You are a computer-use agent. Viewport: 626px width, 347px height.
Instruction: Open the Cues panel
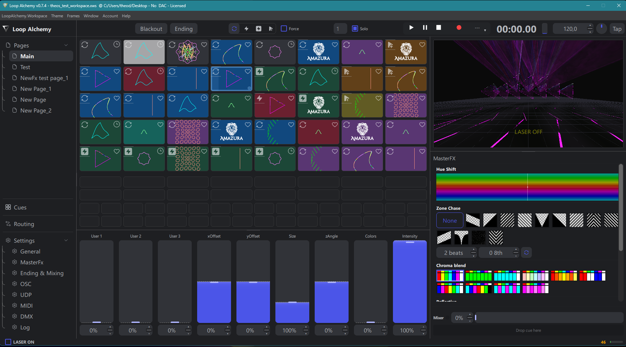click(x=20, y=207)
